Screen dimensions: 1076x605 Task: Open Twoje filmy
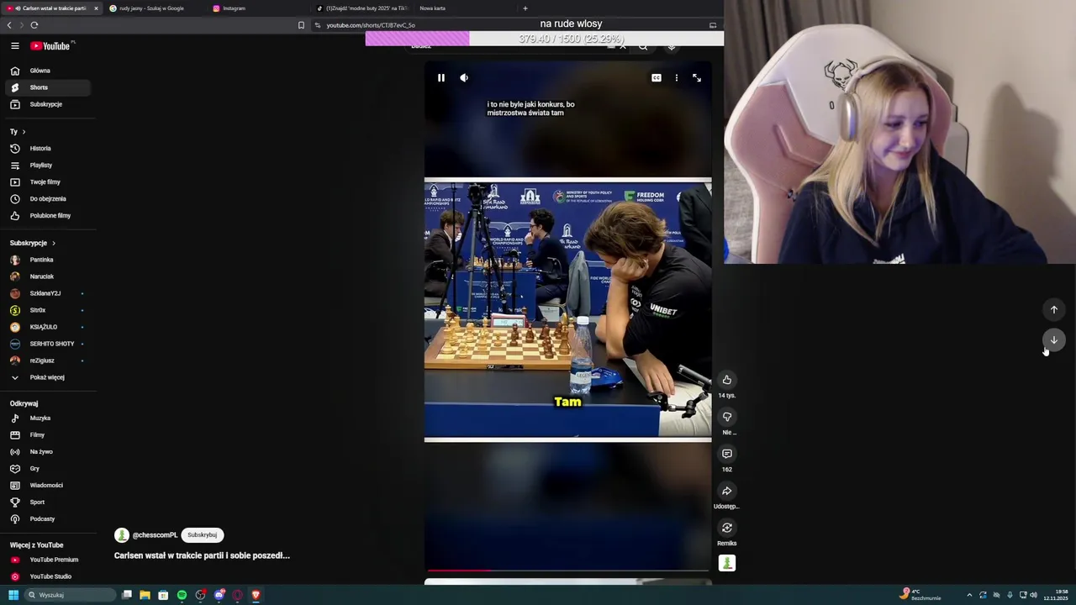click(49, 182)
